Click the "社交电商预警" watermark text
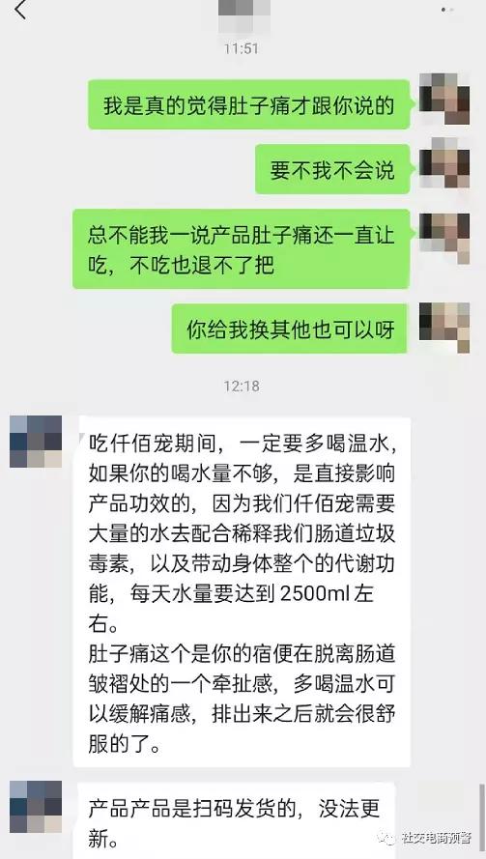This screenshot has width=486, height=859. coord(437,838)
